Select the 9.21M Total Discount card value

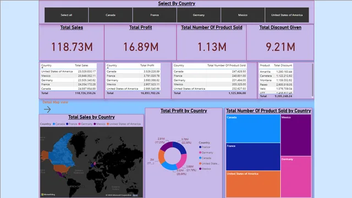point(280,47)
